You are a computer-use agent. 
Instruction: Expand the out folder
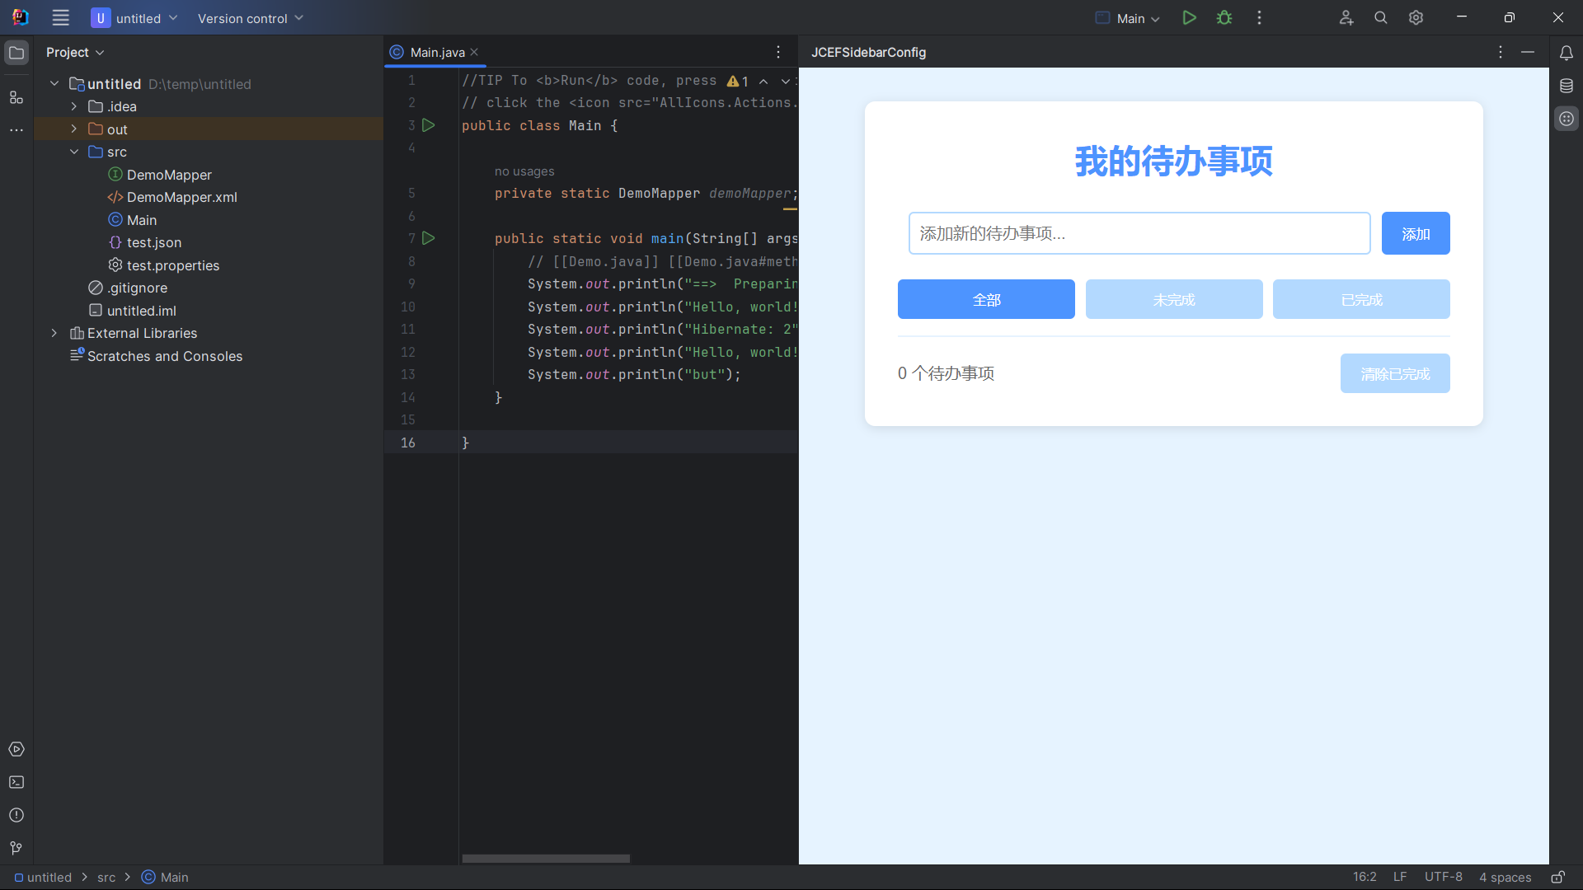pos(74,129)
